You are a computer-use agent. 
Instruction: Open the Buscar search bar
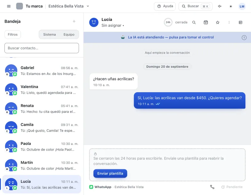pos(195,6)
